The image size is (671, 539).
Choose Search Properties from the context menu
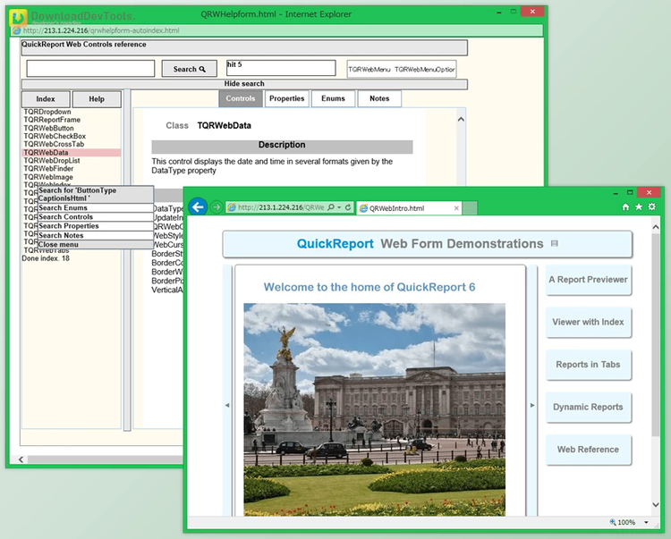click(96, 226)
